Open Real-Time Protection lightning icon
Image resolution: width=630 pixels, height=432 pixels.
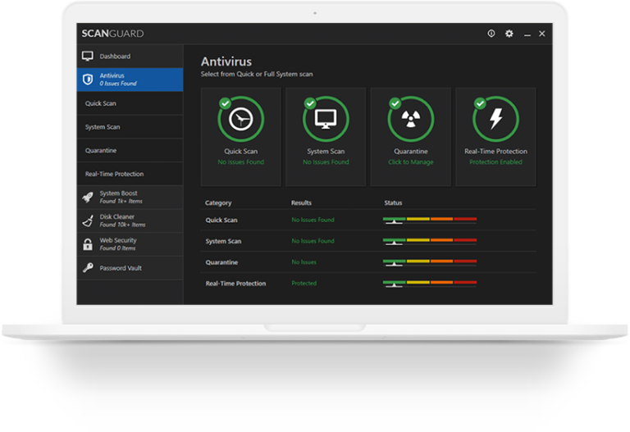click(495, 119)
